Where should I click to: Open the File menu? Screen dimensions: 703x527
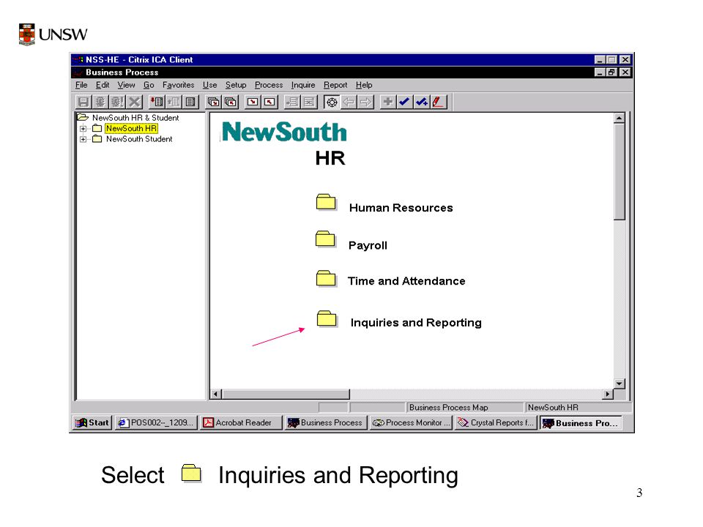tap(81, 85)
